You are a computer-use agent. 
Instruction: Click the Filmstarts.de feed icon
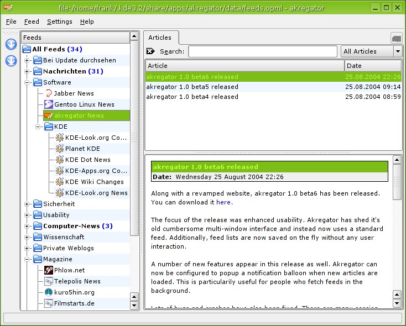coord(49,303)
